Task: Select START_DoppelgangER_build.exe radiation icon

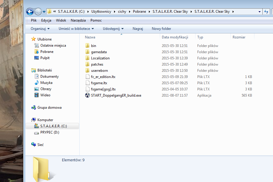Action: pyautogui.click(x=87, y=95)
